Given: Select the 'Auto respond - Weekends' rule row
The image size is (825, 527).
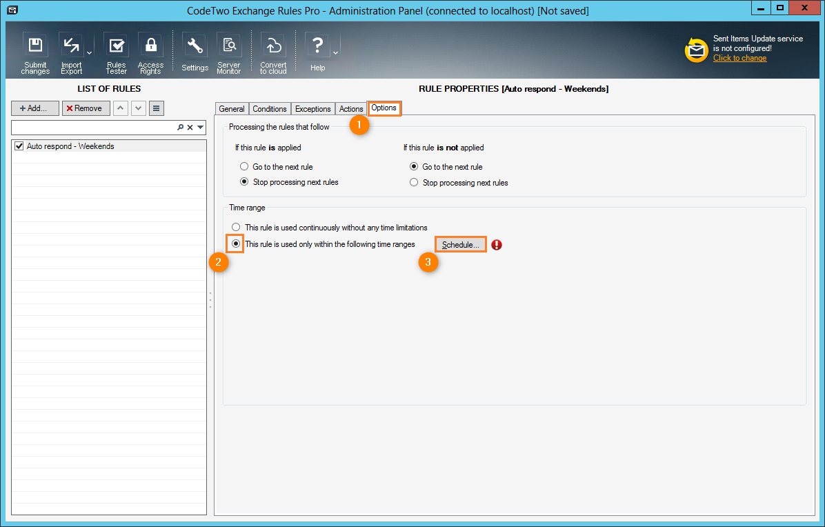Looking at the screenshot, I should coord(109,146).
